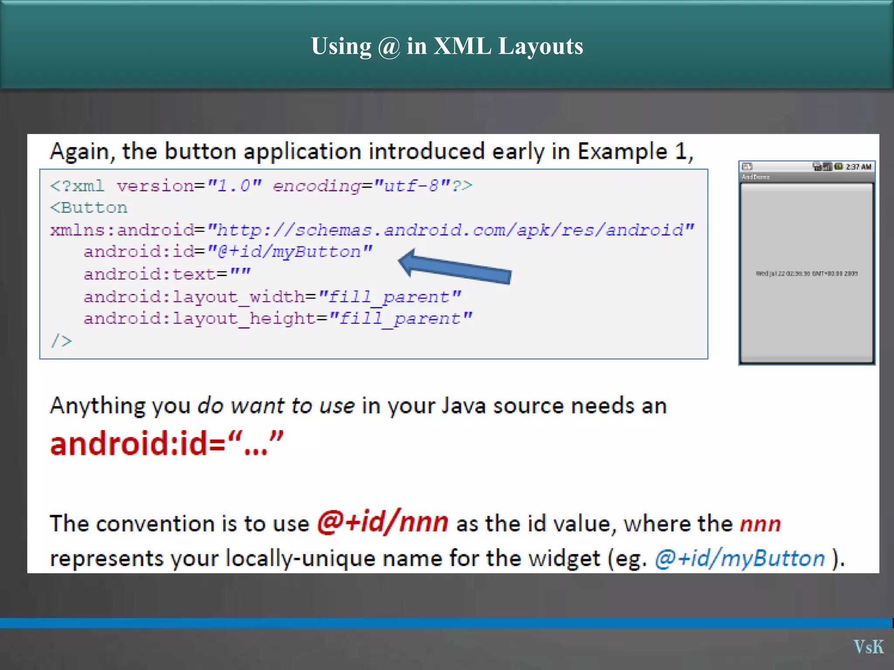
Task: Open the Android emulator screenshot thumbnail
Action: [807, 263]
